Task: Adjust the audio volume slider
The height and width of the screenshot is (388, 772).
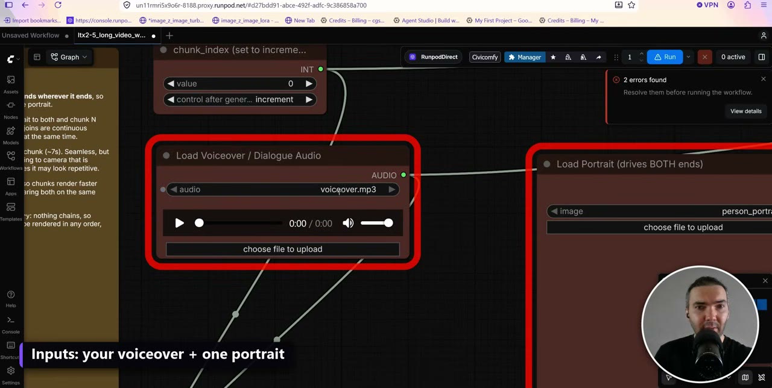Action: pyautogui.click(x=376, y=224)
